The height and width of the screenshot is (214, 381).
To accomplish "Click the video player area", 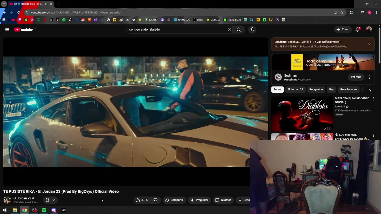I will click(135, 112).
